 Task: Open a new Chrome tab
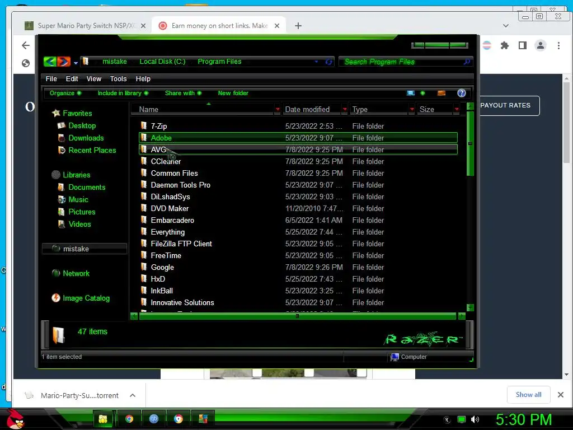(298, 26)
